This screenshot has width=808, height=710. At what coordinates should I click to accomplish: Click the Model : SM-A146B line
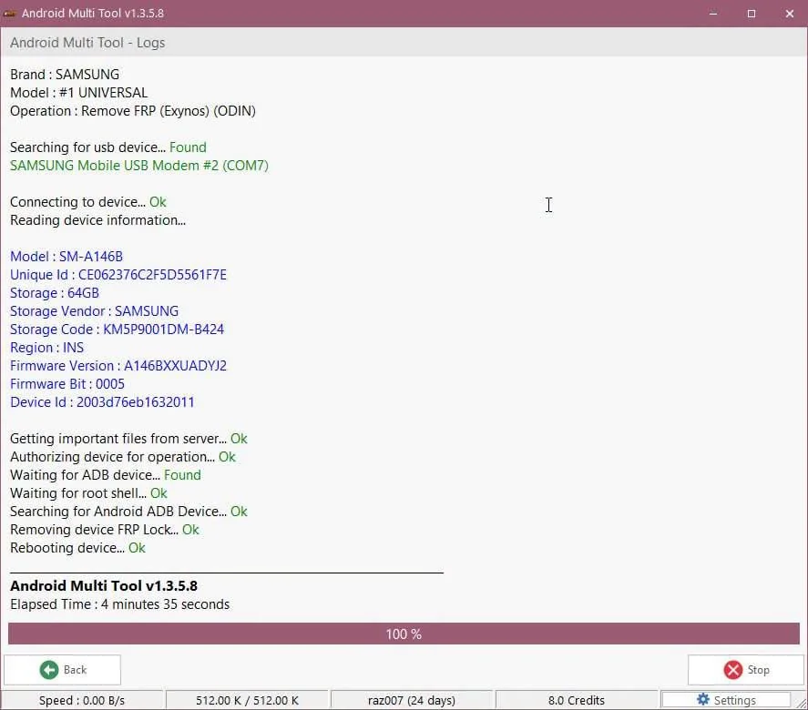pyautogui.click(x=66, y=257)
